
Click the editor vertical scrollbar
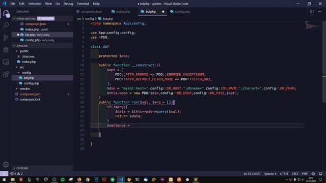(324, 62)
